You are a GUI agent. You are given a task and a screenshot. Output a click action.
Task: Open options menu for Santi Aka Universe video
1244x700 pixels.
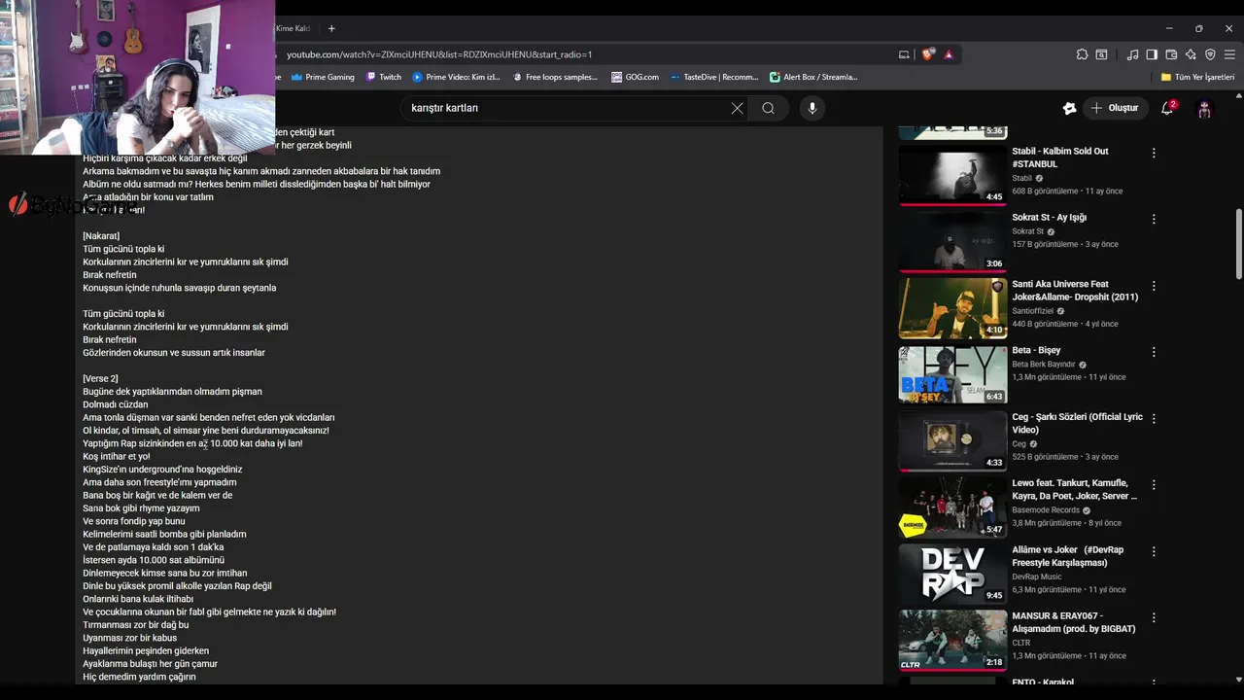pyautogui.click(x=1154, y=286)
